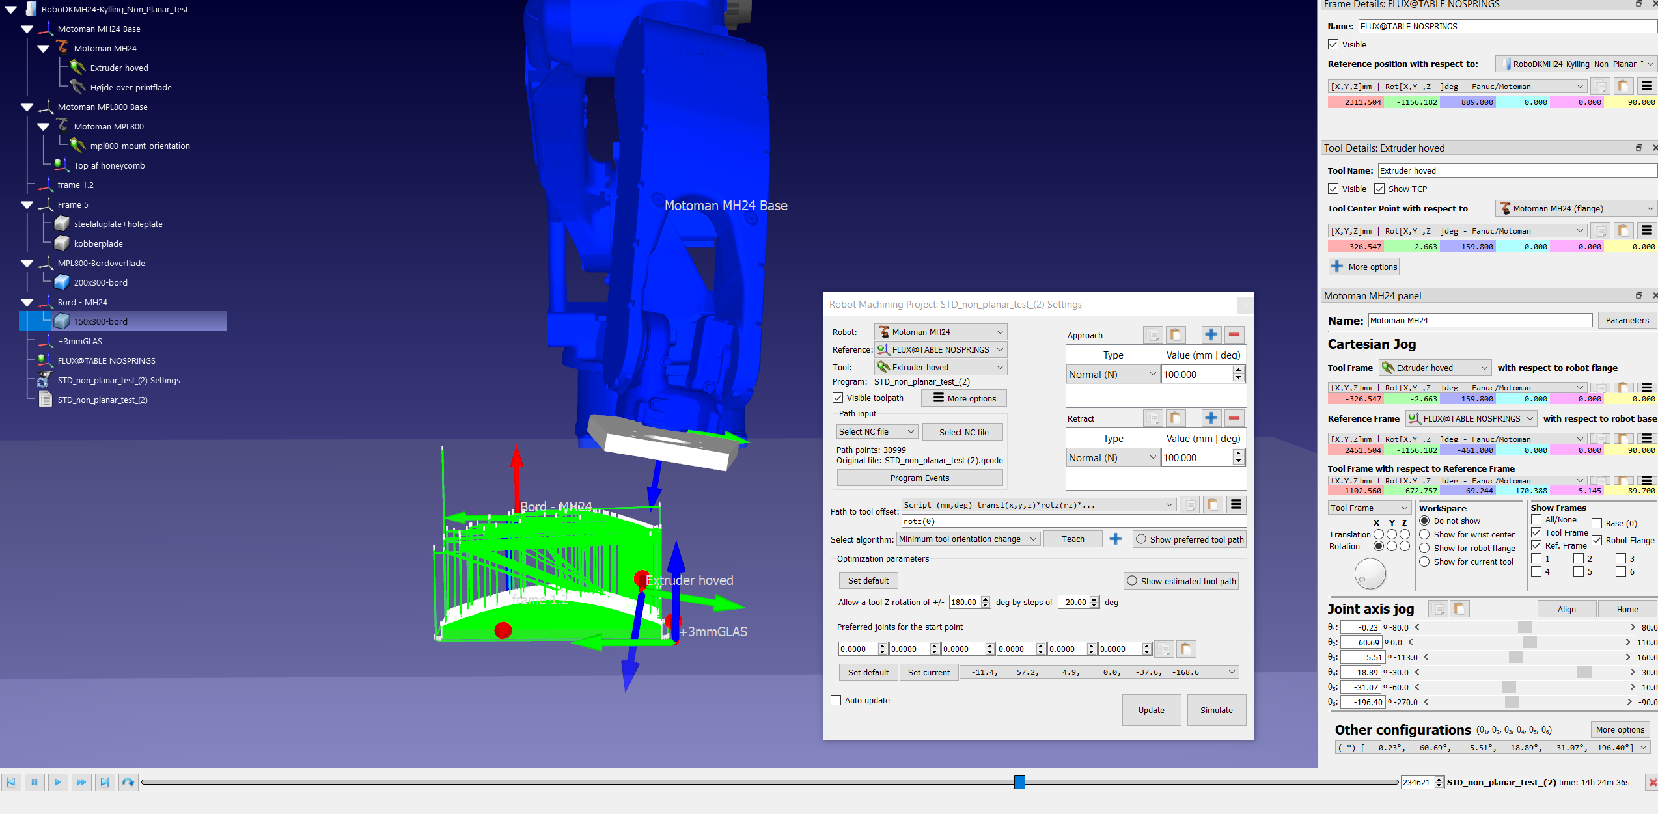Add preferred tool path with plus icon
1658x814 pixels.
[1115, 539]
